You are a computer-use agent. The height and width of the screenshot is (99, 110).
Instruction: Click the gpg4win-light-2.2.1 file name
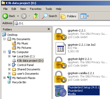[80, 59]
